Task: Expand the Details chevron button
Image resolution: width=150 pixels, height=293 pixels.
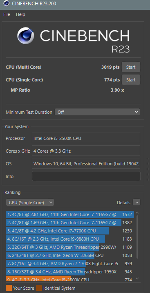Action: coord(137,203)
